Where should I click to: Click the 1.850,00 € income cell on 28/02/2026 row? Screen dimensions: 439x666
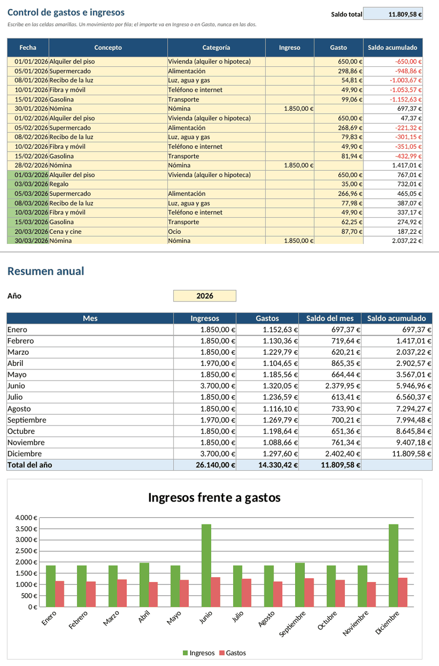[290, 165]
